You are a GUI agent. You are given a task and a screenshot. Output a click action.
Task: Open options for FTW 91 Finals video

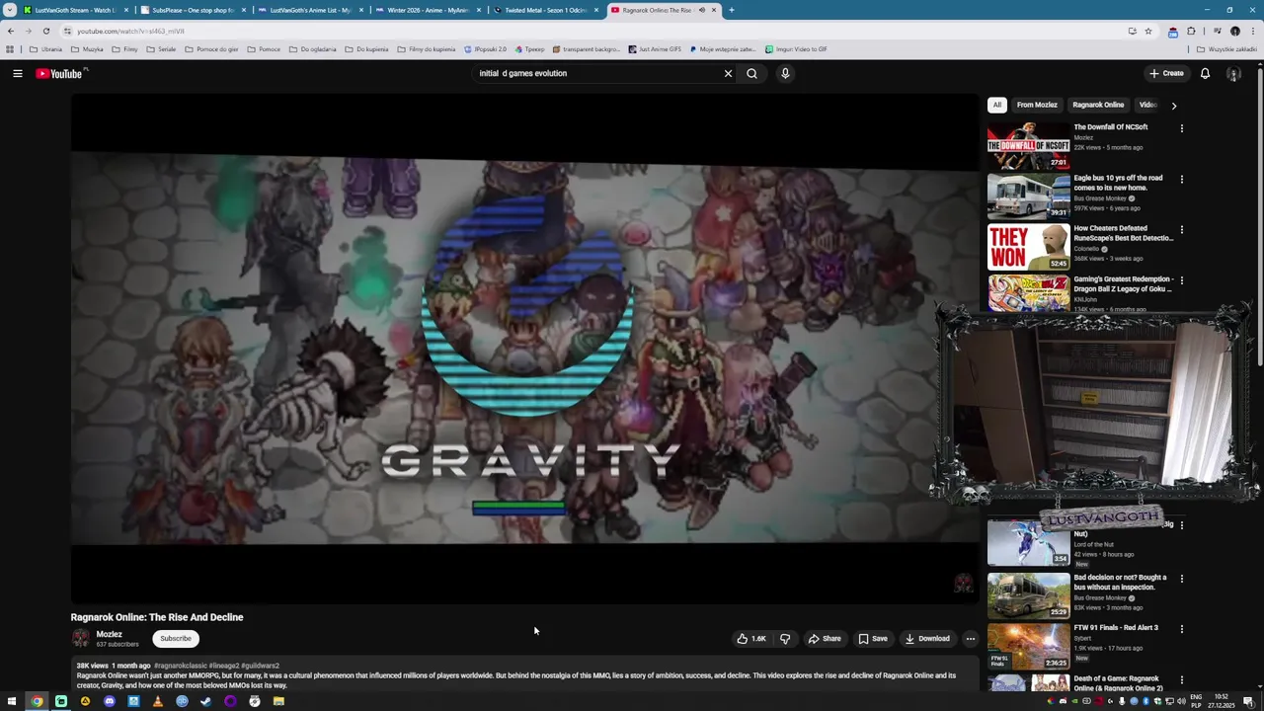(1181, 629)
